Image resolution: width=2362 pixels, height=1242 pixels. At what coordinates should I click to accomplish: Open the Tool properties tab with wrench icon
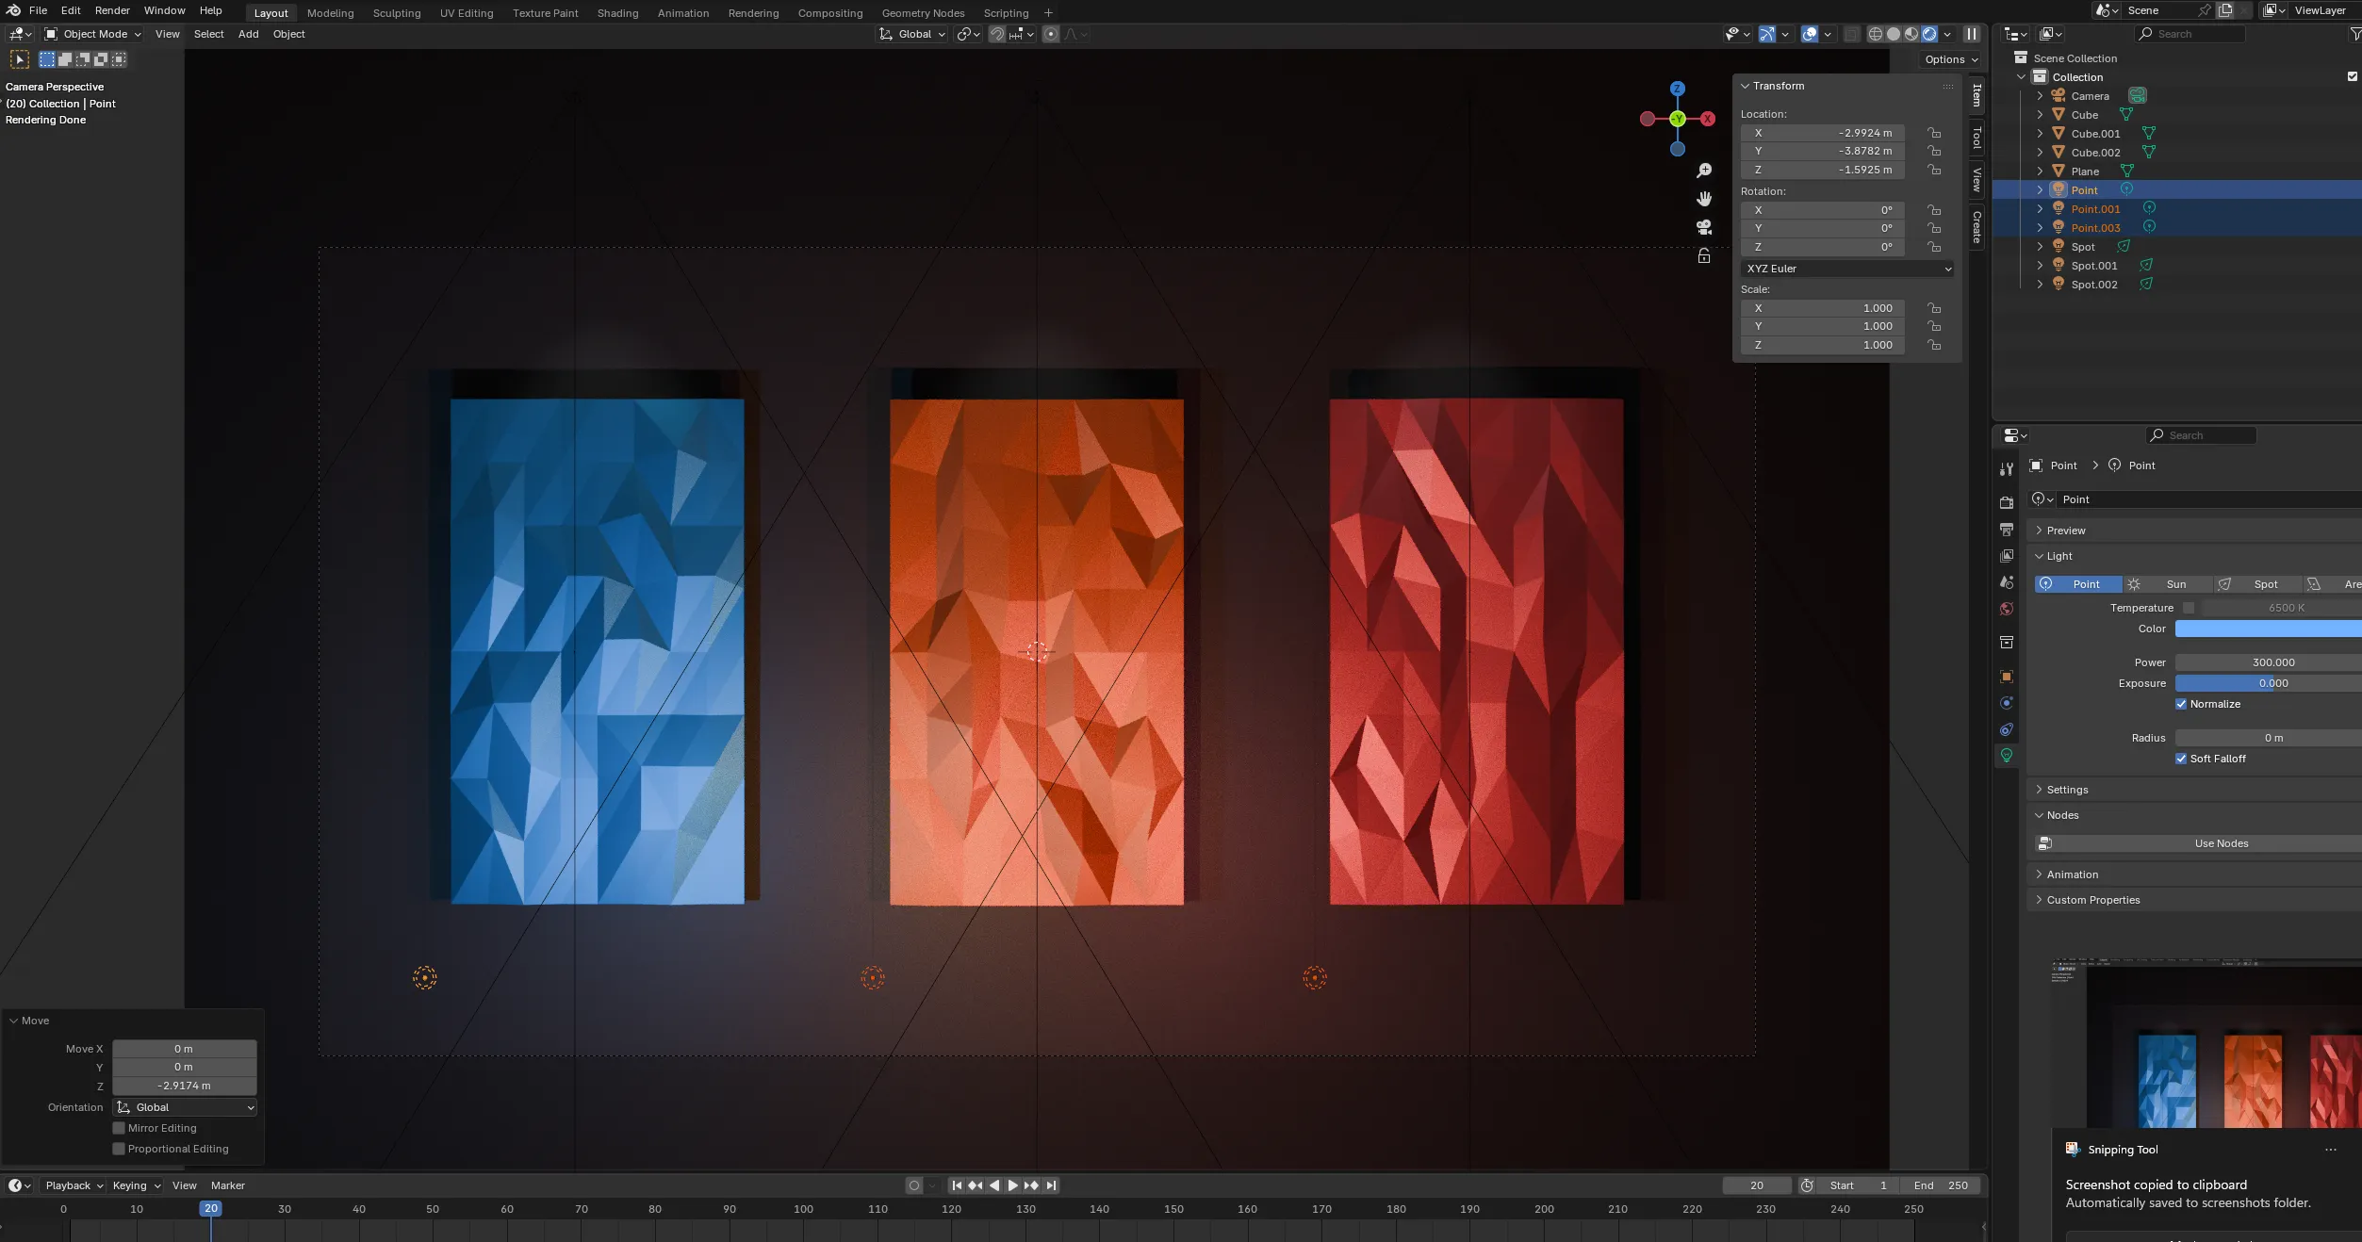[x=2007, y=469]
